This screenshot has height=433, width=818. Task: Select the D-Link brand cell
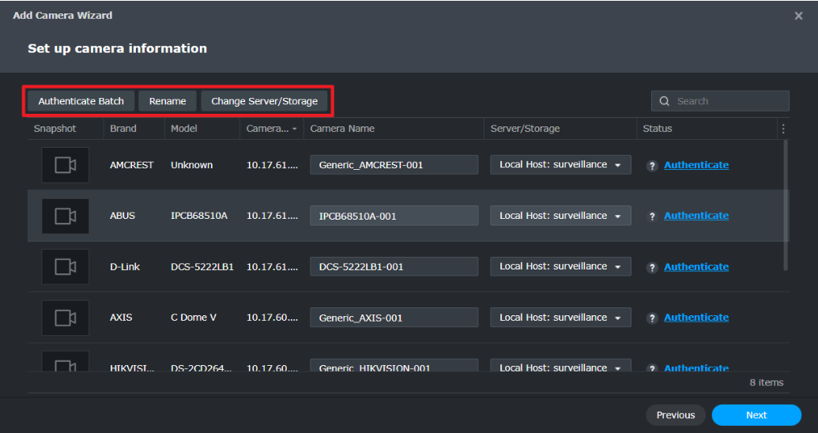tap(125, 266)
